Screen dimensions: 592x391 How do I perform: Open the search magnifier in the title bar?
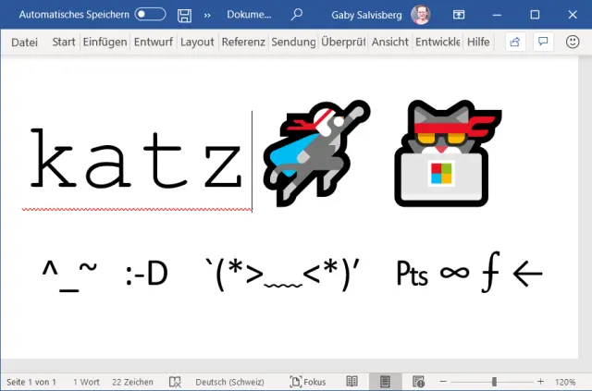pyautogui.click(x=297, y=15)
